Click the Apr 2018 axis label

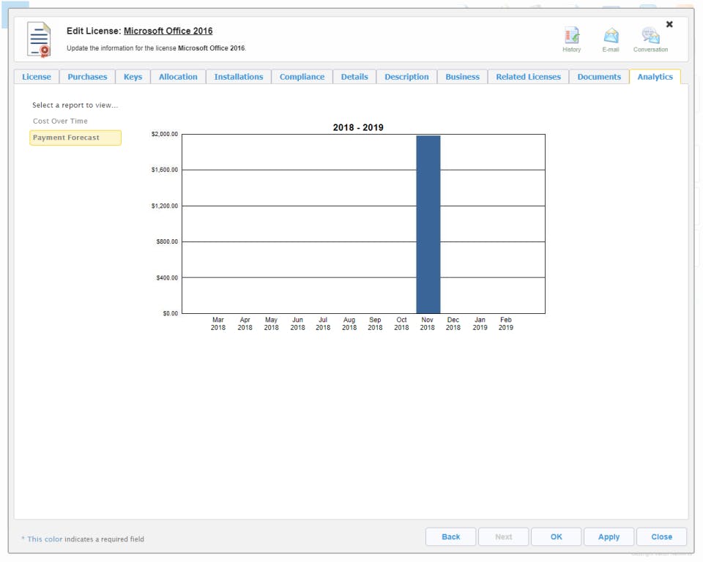(x=245, y=323)
